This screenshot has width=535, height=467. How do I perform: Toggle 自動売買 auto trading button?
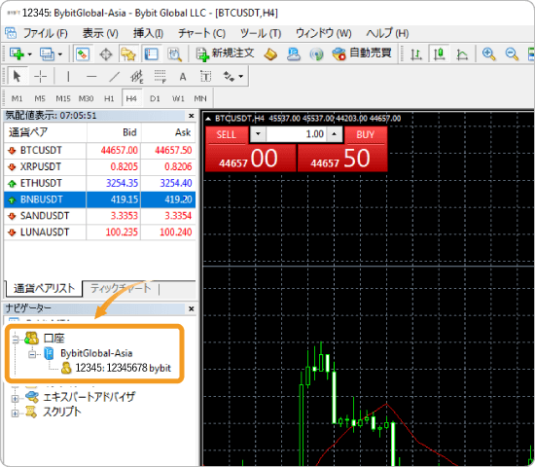coord(362,54)
